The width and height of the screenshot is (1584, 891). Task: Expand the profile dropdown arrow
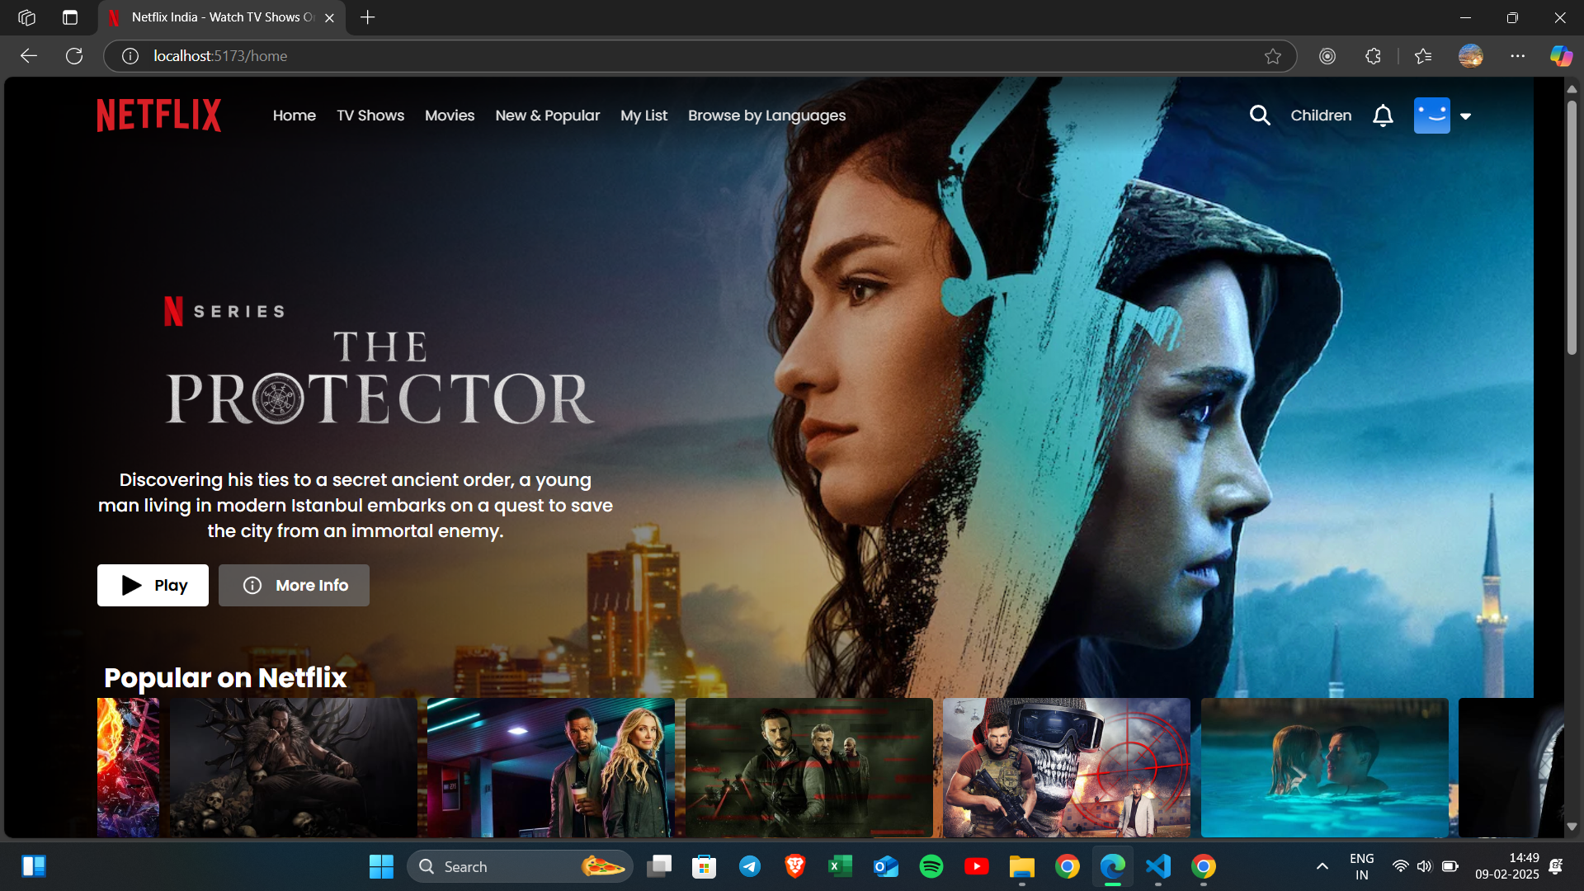click(x=1466, y=116)
